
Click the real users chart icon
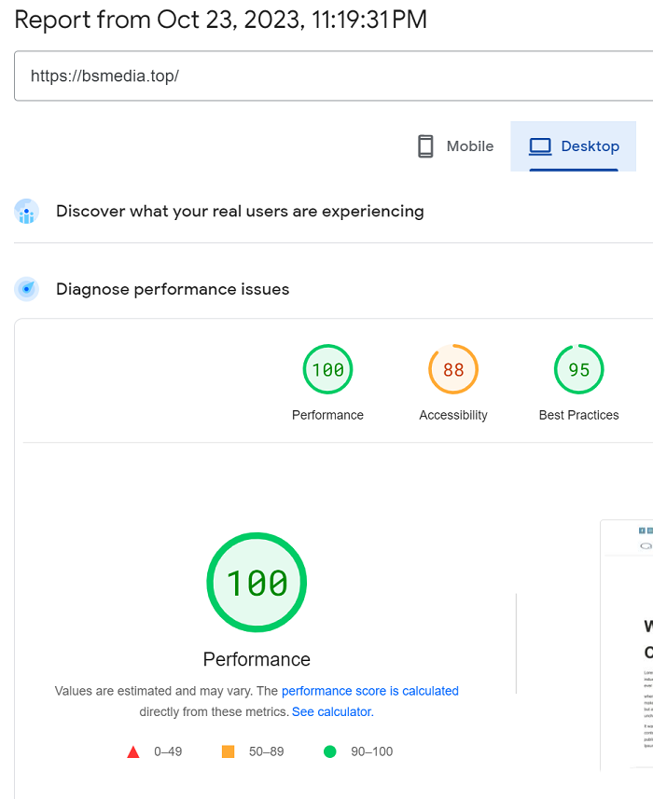click(26, 212)
